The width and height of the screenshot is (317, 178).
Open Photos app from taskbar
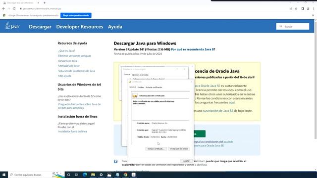click(x=109, y=175)
